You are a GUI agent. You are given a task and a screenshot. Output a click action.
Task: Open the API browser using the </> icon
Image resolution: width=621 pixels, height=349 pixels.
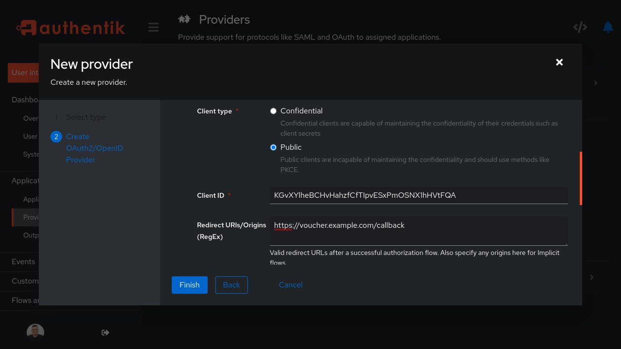580,27
